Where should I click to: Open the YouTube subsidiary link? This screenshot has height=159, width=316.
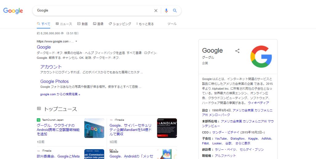(221, 139)
